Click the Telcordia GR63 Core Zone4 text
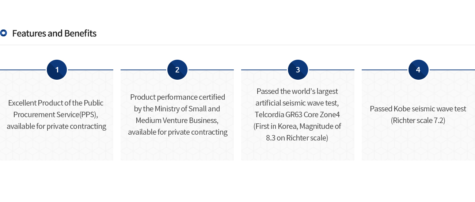 click(x=297, y=115)
